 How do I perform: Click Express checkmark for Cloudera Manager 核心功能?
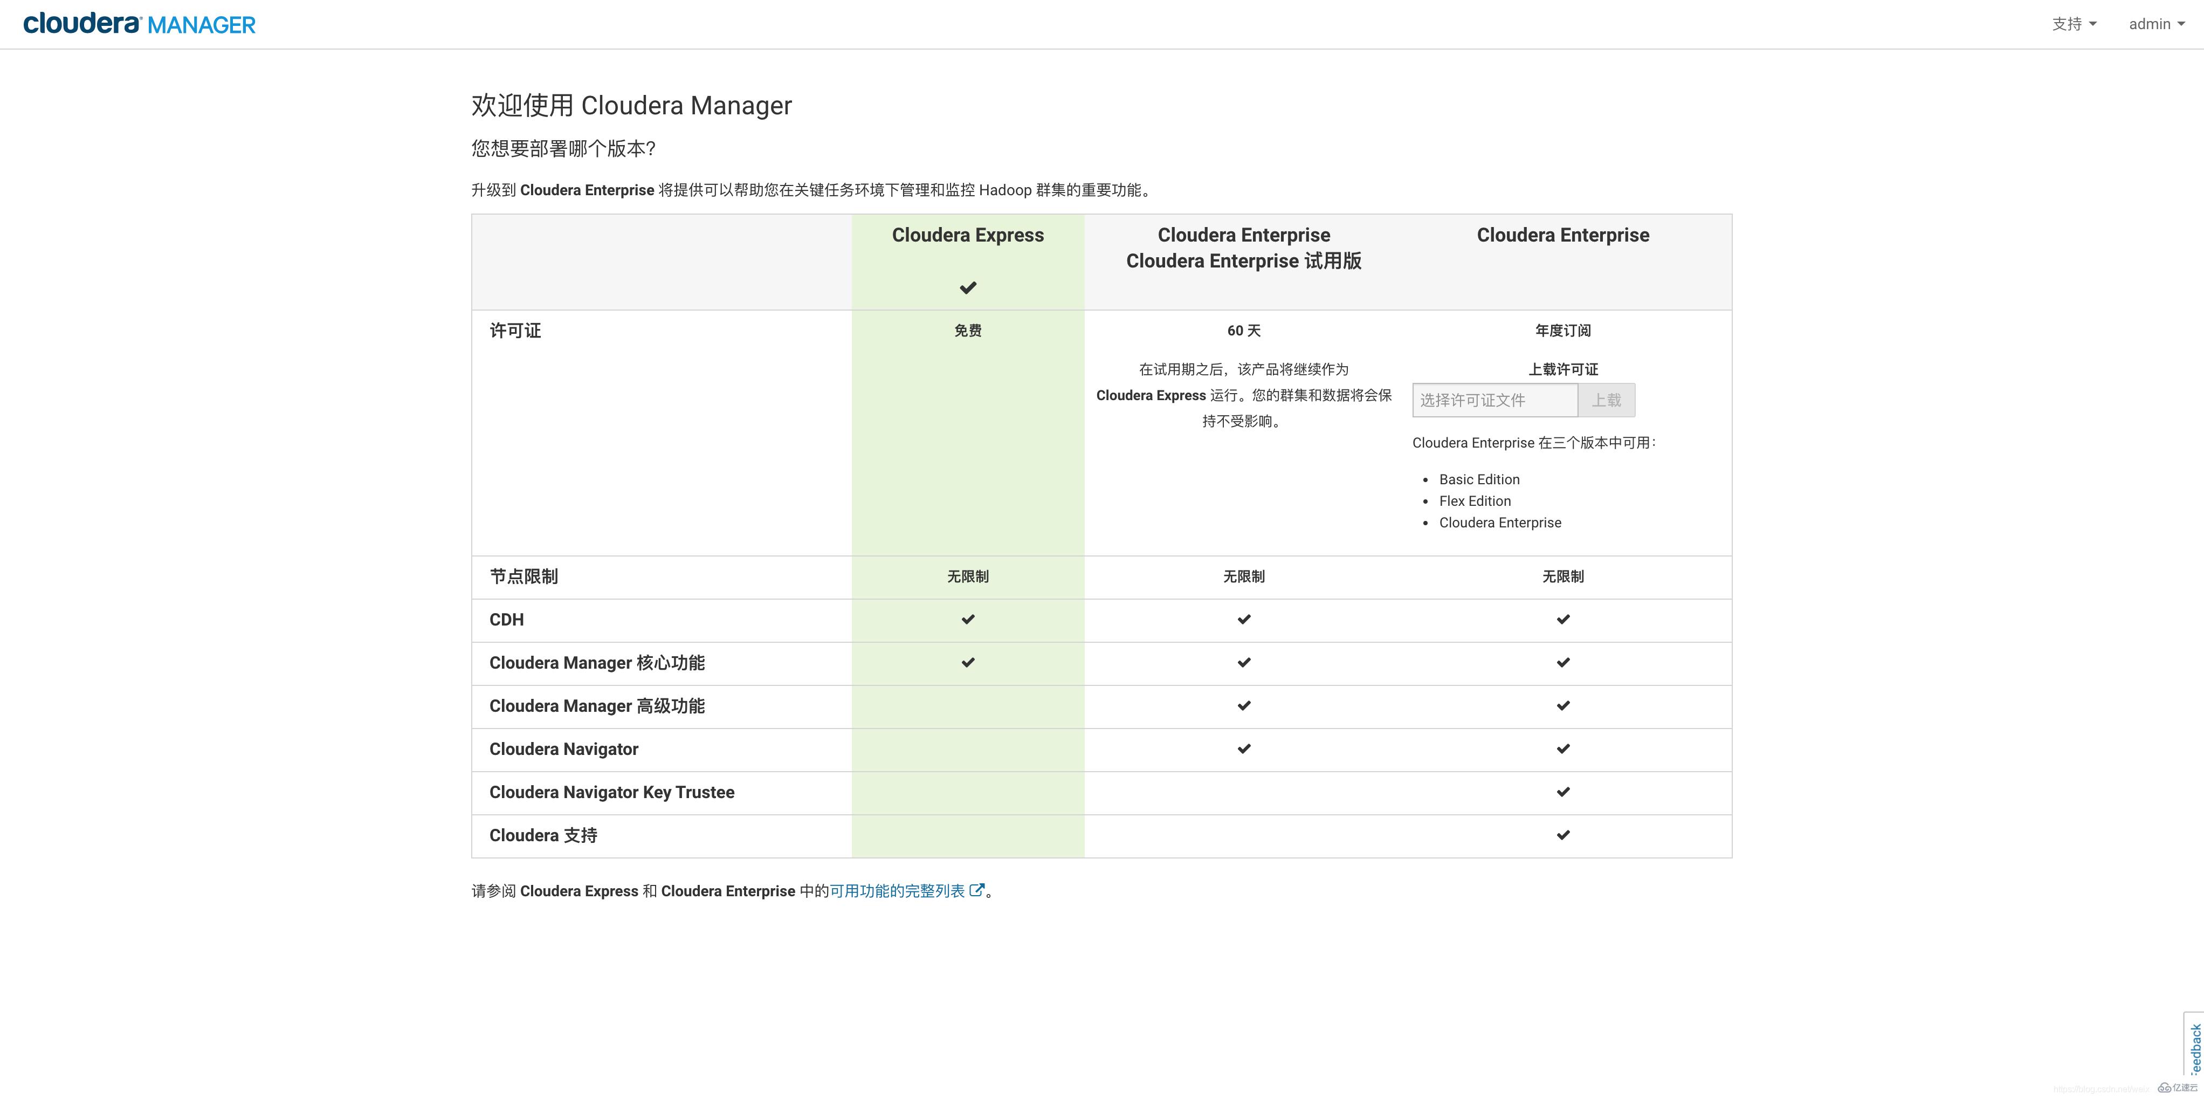[968, 663]
